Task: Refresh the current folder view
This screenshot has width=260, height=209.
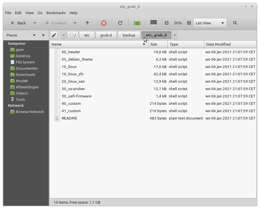Action: [120, 23]
